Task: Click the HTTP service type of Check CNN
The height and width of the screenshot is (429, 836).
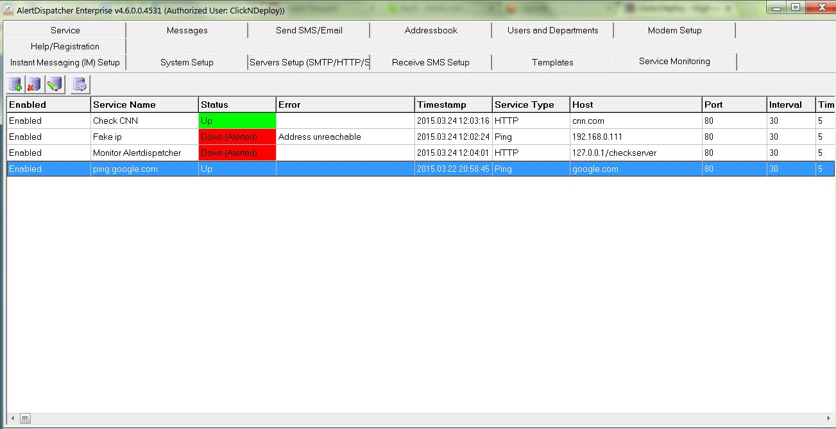Action: [x=531, y=121]
